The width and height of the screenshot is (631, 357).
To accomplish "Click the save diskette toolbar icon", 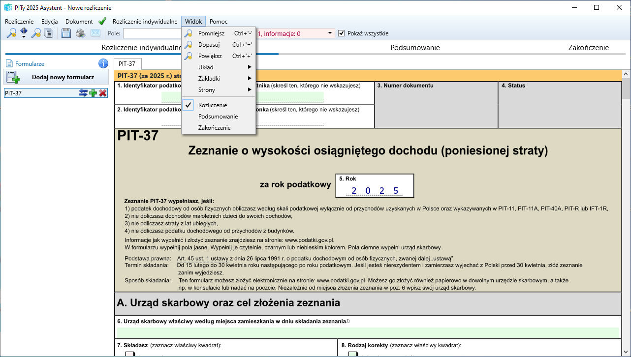I will 66,33.
